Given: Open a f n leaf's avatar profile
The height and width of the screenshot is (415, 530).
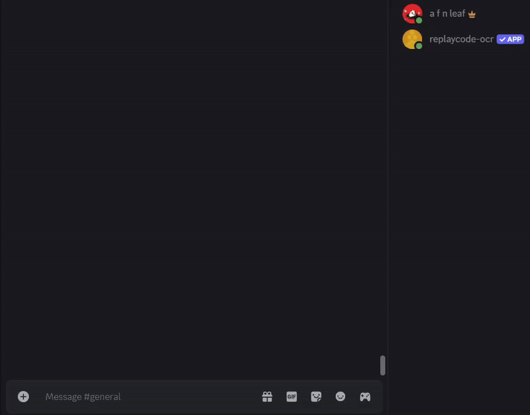Looking at the screenshot, I should pos(412,13).
